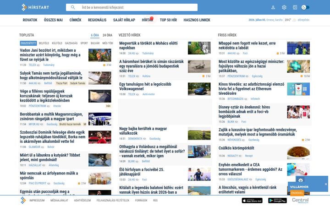This screenshot has width=330, height=206.
Task: Click the 'Sulyok Tamás' tag label
Action: 77,83
